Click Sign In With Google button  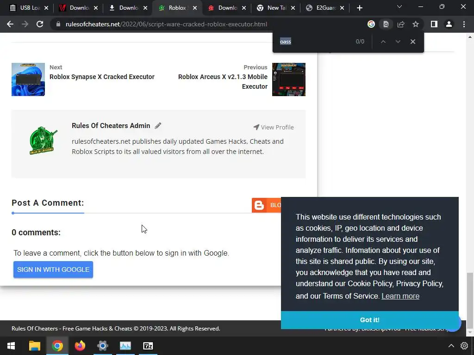[53, 269]
